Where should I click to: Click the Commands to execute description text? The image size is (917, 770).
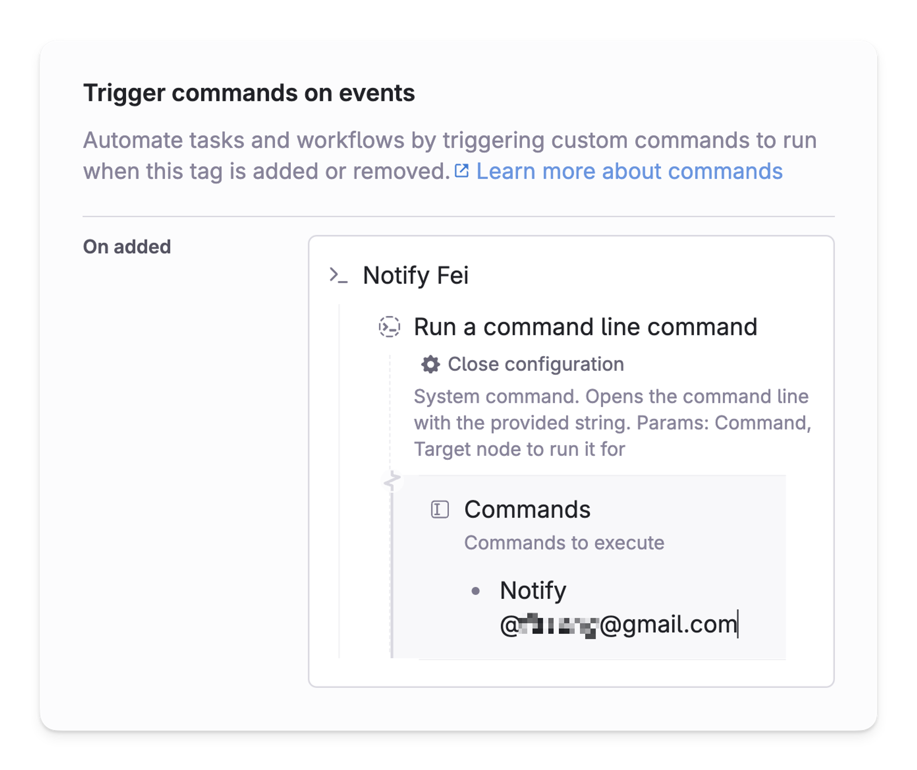[x=565, y=542]
